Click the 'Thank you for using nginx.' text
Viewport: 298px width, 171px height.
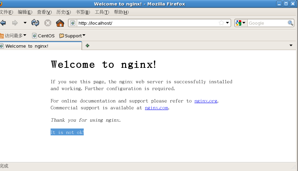86,120
